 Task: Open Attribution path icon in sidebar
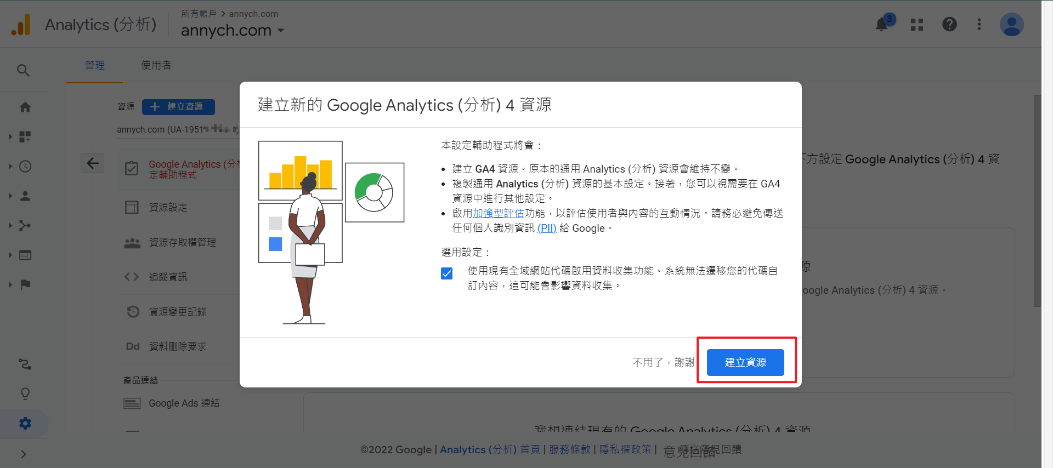pyautogui.click(x=25, y=364)
